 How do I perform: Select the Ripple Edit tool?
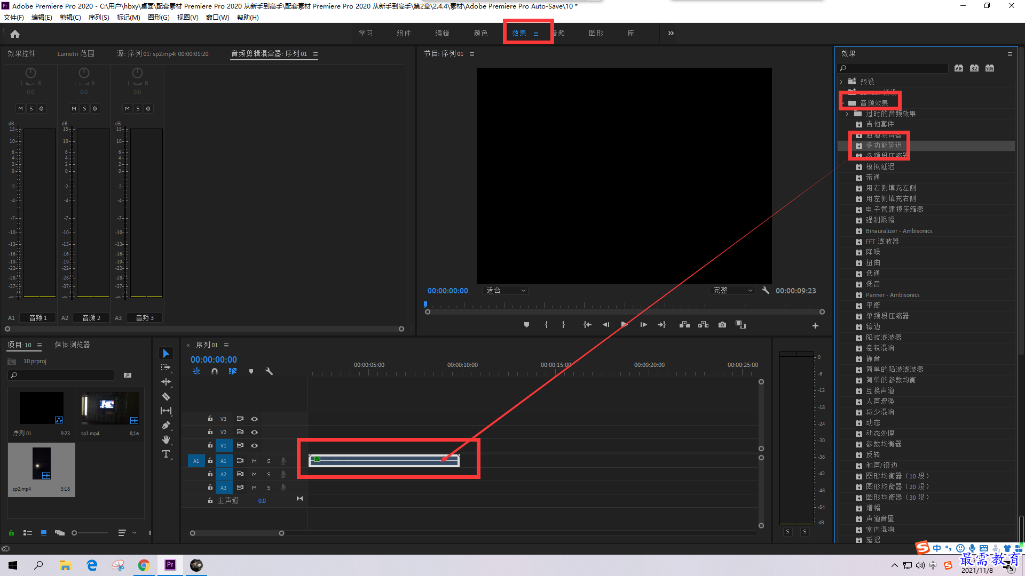click(x=166, y=382)
